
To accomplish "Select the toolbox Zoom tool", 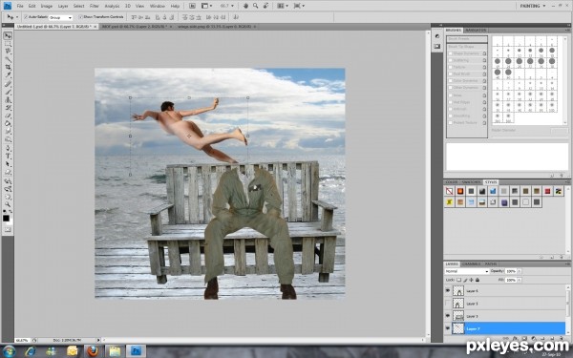I will click(8, 204).
